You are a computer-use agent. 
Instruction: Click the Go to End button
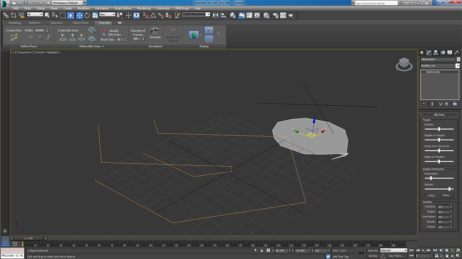click(x=435, y=251)
